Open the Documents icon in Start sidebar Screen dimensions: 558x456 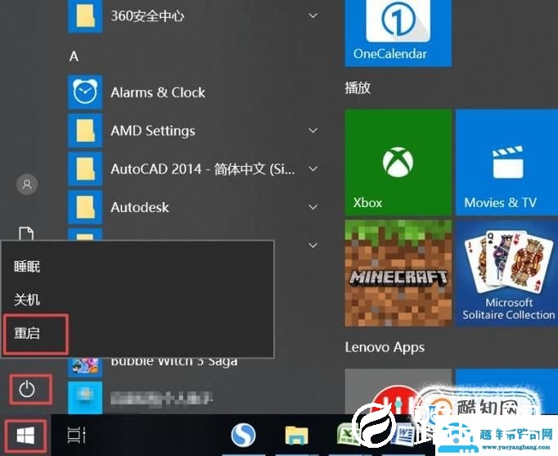point(26,233)
